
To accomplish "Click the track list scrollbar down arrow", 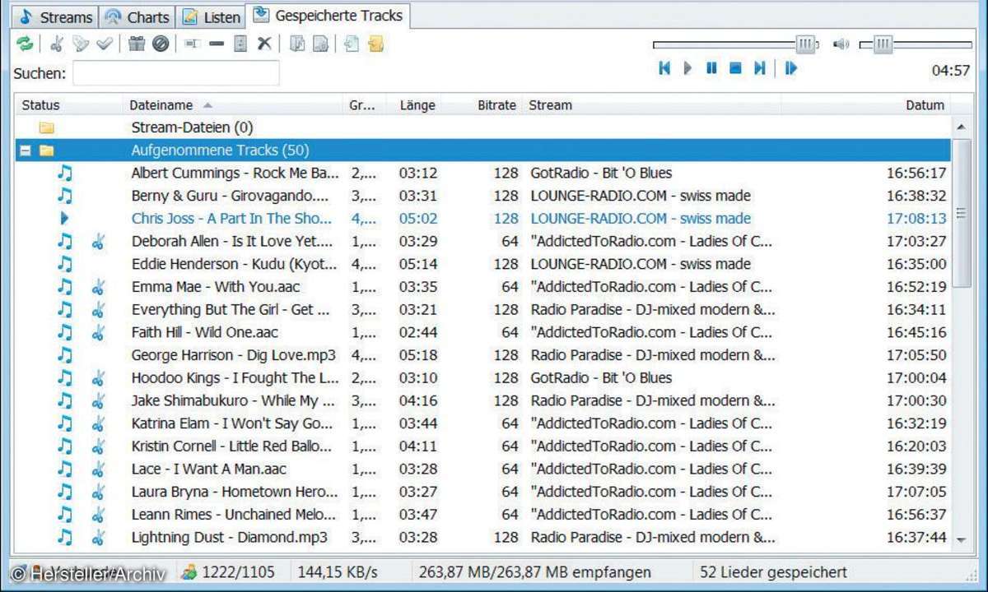I will 961,539.
